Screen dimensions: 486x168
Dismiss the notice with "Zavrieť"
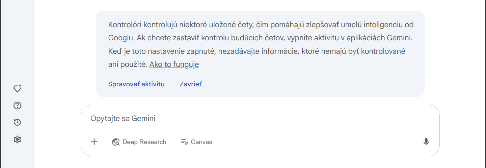pyautogui.click(x=191, y=84)
